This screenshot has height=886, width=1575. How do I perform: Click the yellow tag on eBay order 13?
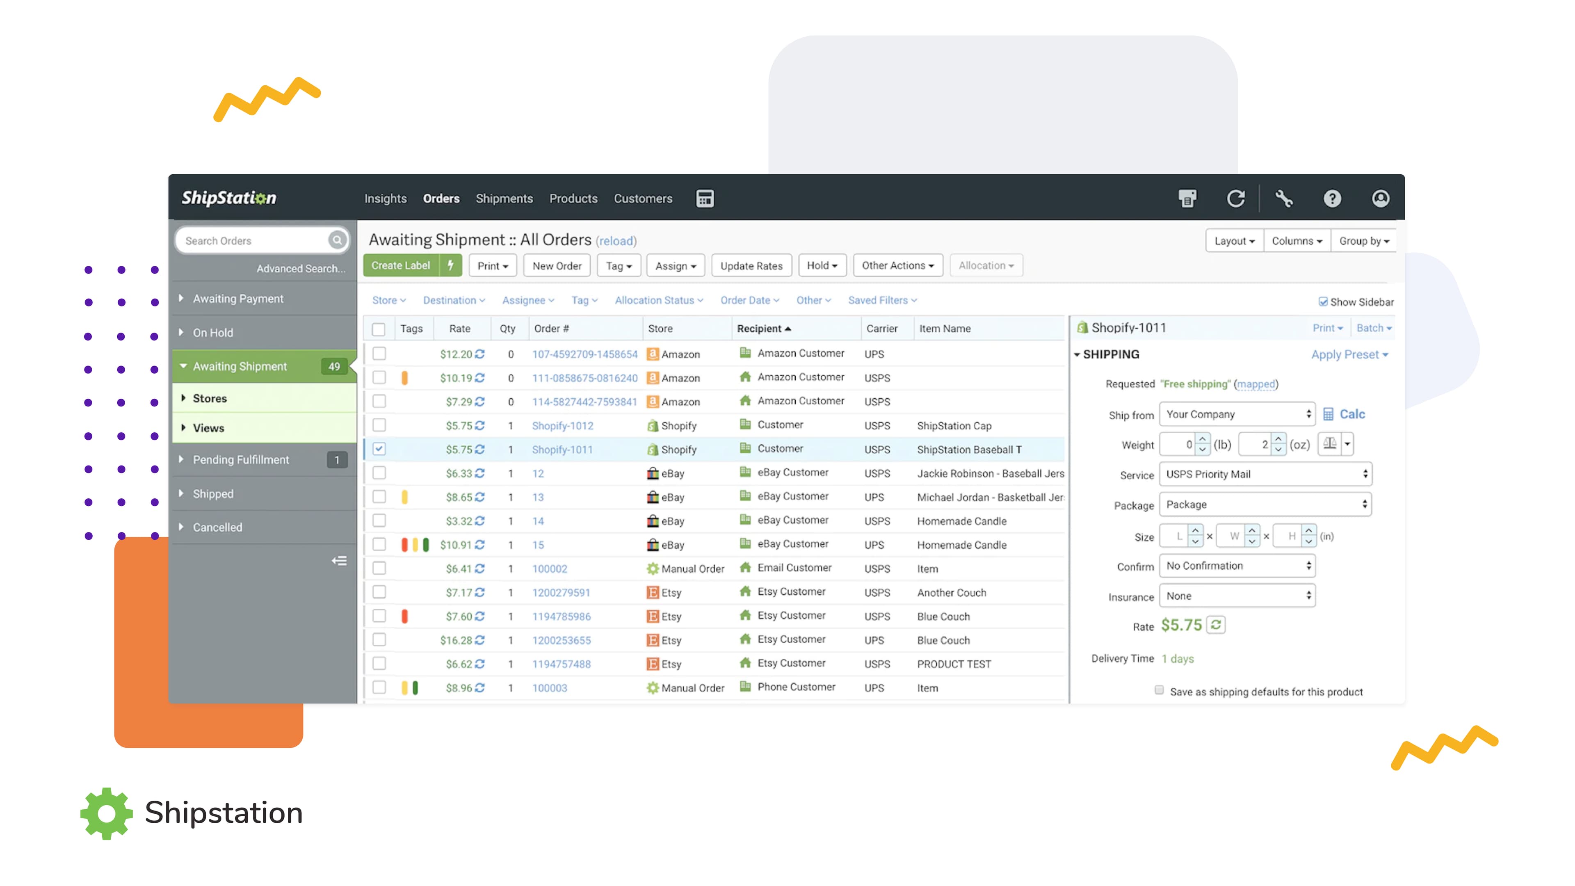click(404, 497)
